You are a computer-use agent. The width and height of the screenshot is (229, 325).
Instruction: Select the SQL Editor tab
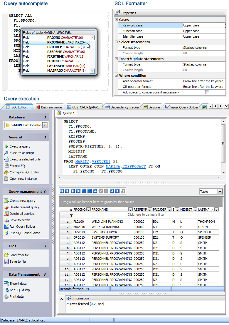[x=19, y=107]
